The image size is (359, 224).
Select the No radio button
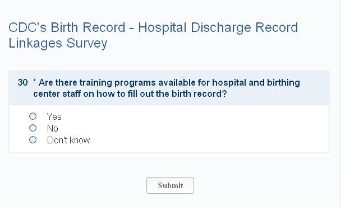[x=33, y=128]
